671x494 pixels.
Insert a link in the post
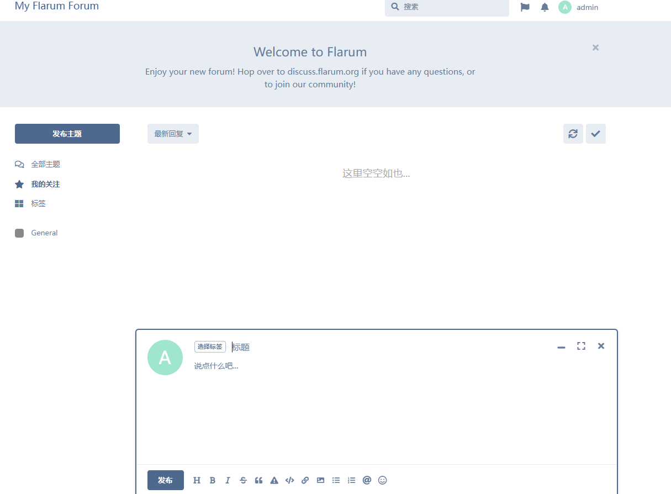pyautogui.click(x=305, y=480)
